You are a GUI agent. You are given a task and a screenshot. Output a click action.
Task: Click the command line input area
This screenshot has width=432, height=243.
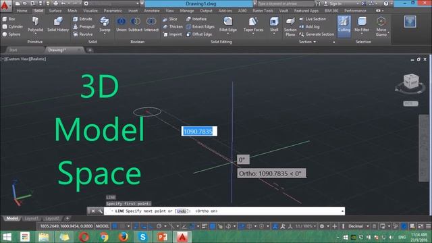pyautogui.click(x=225, y=211)
